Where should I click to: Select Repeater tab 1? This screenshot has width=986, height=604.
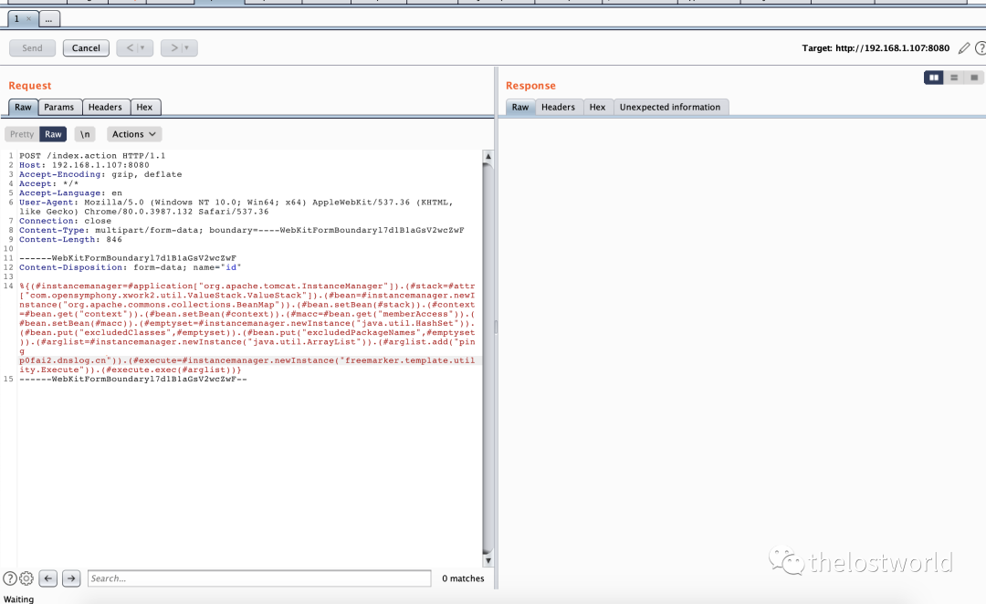click(17, 19)
